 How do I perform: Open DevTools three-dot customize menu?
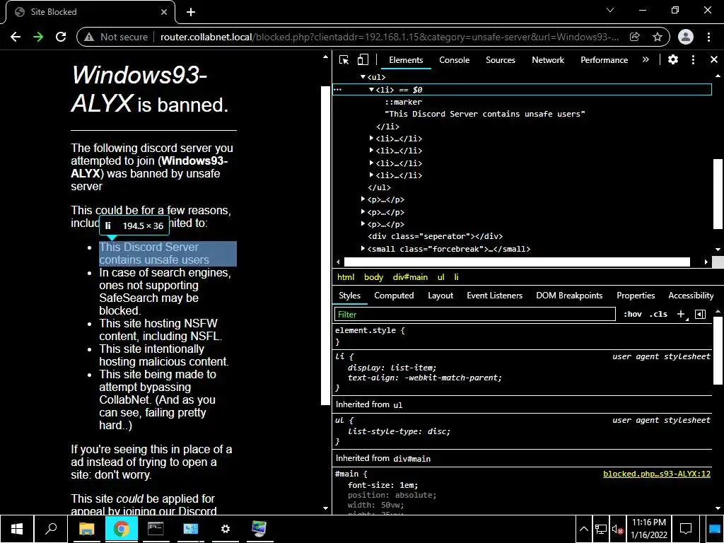(693, 59)
